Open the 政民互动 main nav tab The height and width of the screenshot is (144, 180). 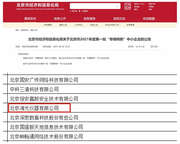point(119,19)
